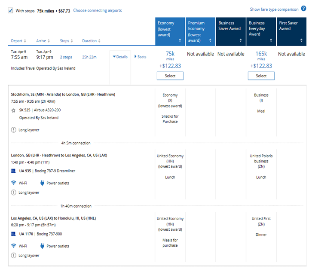Open Choose connecting airports link

click(97, 10)
